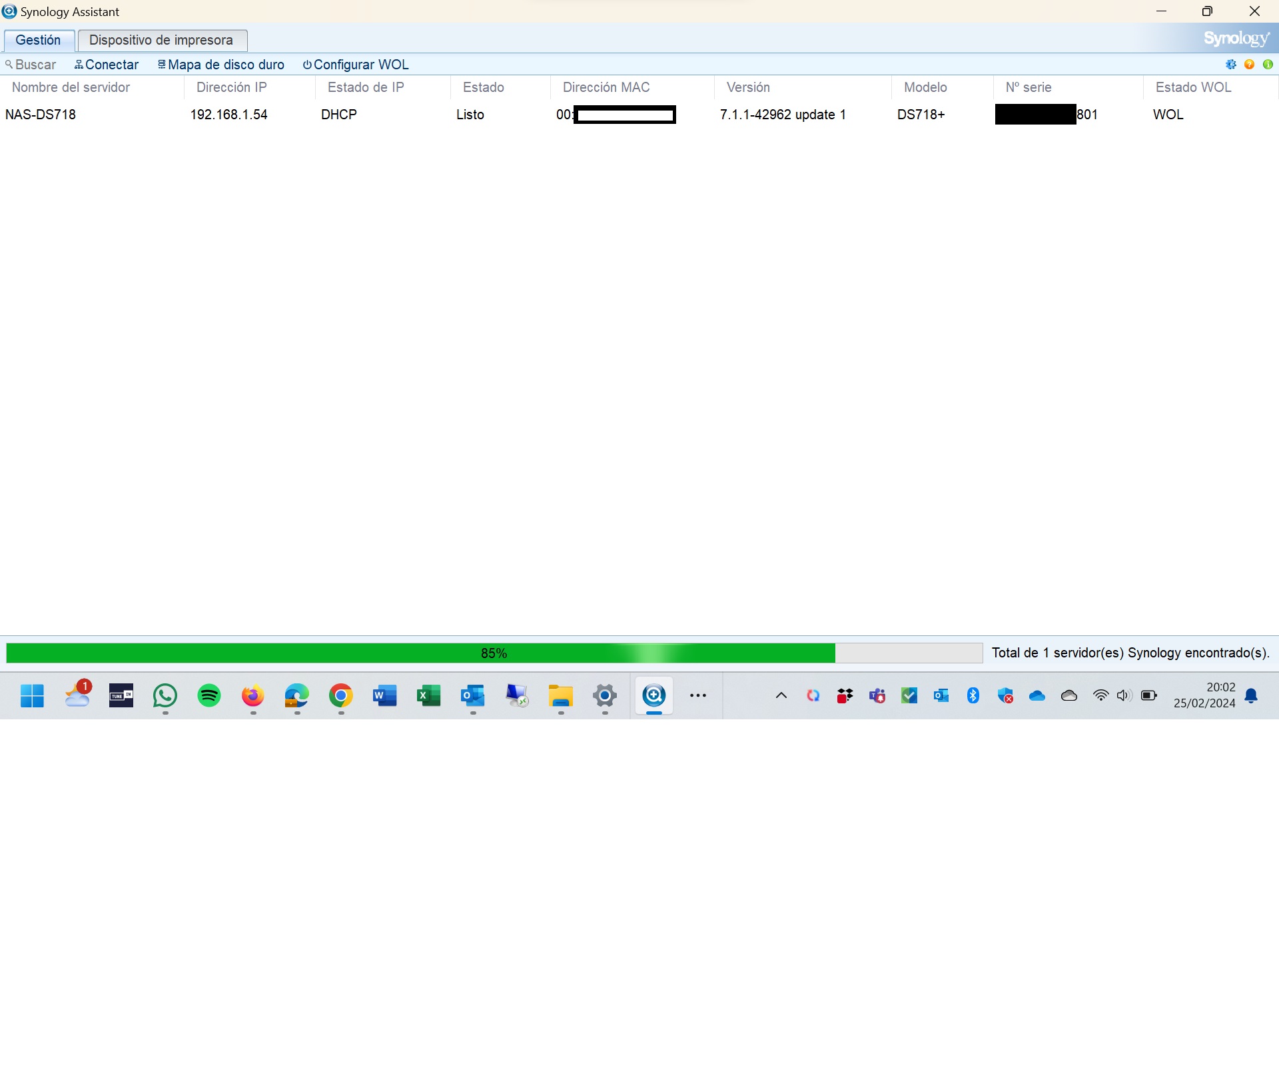Viewport: 1279px width, 1065px height.
Task: Select the NAS-DS718 server row
Action: pyautogui.click(x=639, y=115)
